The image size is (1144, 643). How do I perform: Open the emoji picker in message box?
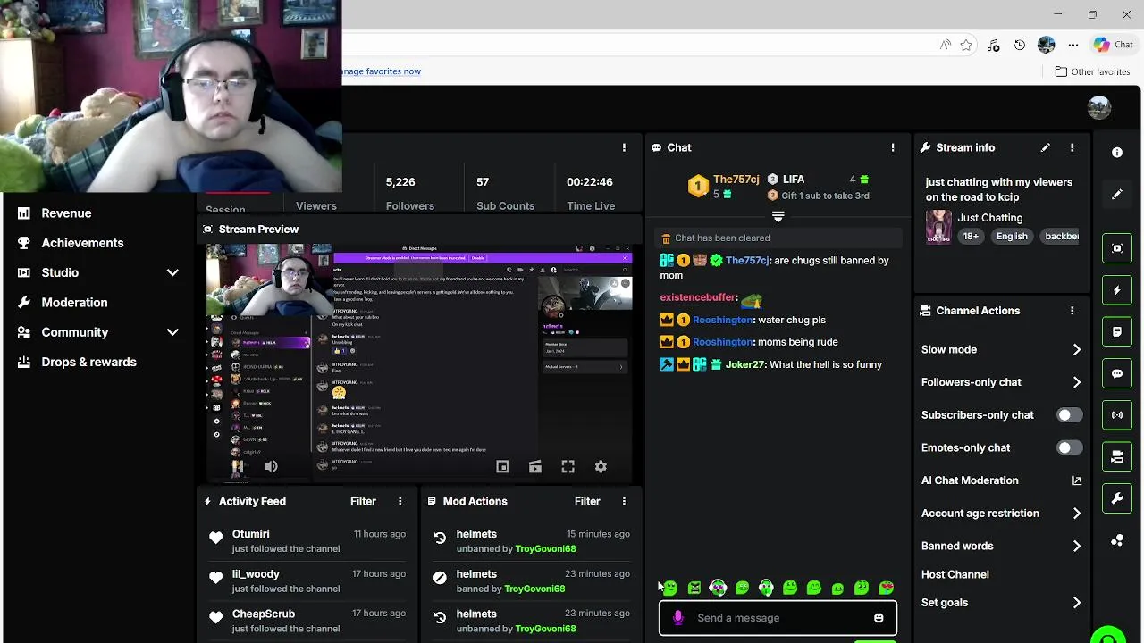879,618
